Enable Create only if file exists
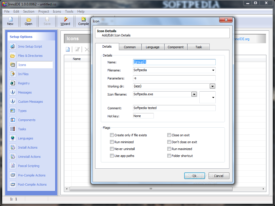Screen dimensions: 275x206 (112, 135)
